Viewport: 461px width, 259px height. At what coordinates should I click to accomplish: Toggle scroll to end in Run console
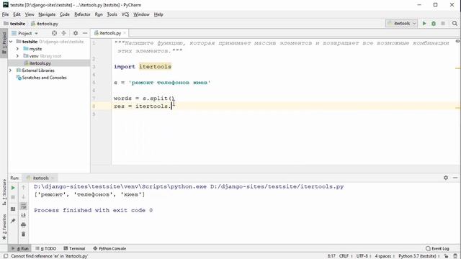tap(24, 215)
